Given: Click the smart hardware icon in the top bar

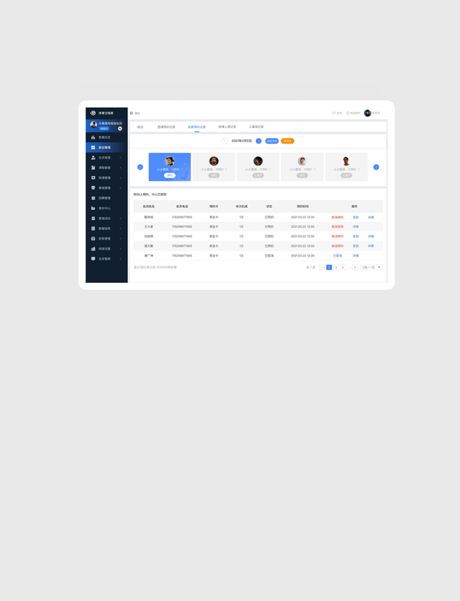Looking at the screenshot, I should (x=348, y=113).
